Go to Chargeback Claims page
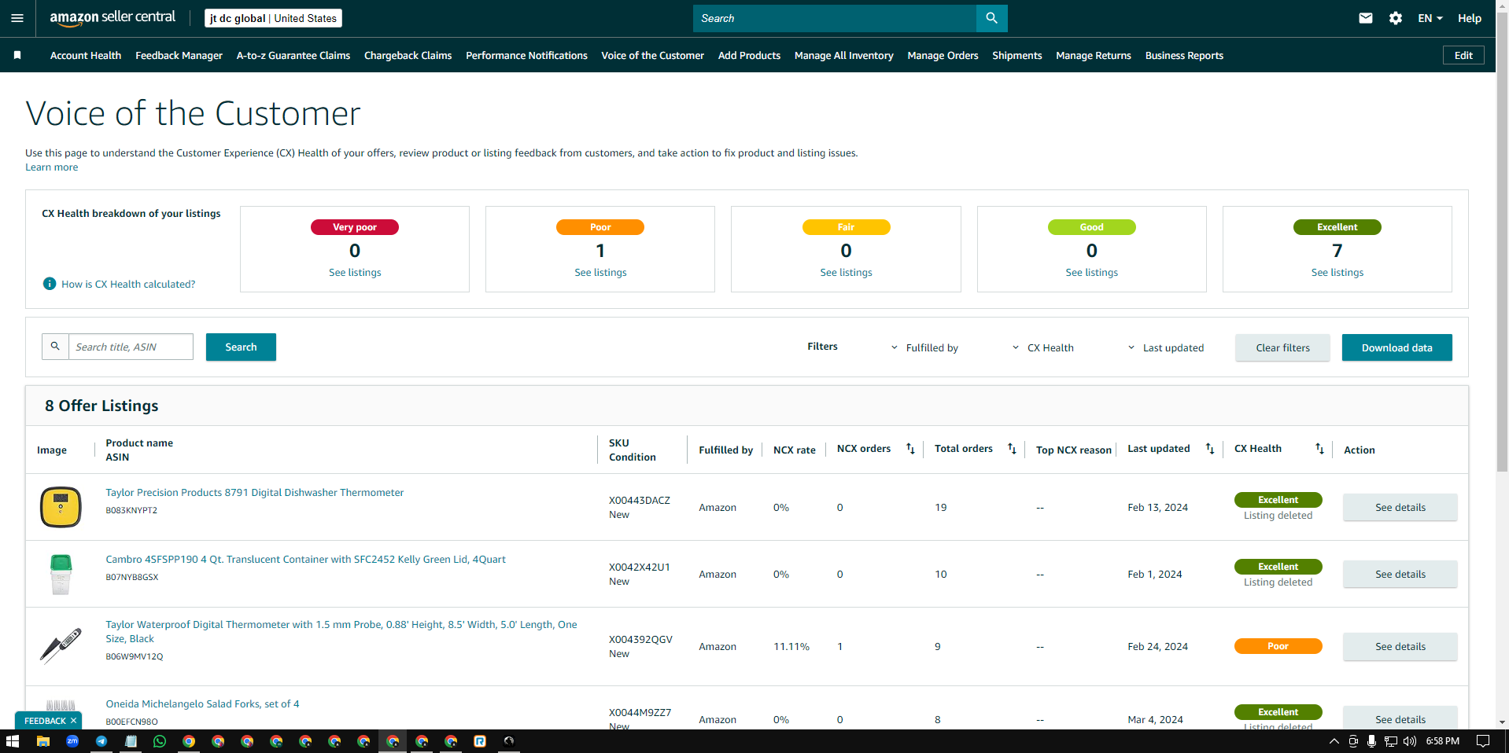The height and width of the screenshot is (753, 1509). tap(408, 55)
